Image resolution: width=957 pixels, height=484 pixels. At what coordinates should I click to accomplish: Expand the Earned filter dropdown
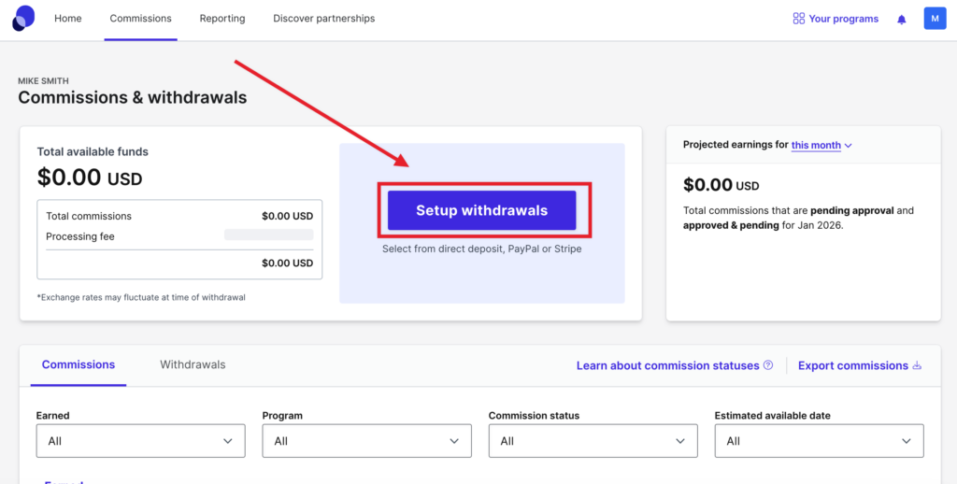[140, 441]
